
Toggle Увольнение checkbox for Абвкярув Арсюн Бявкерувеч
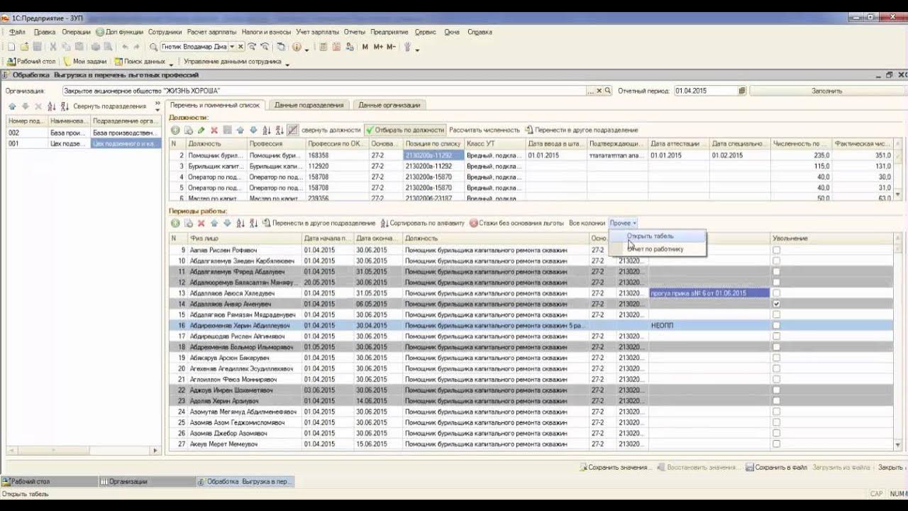pos(777,358)
